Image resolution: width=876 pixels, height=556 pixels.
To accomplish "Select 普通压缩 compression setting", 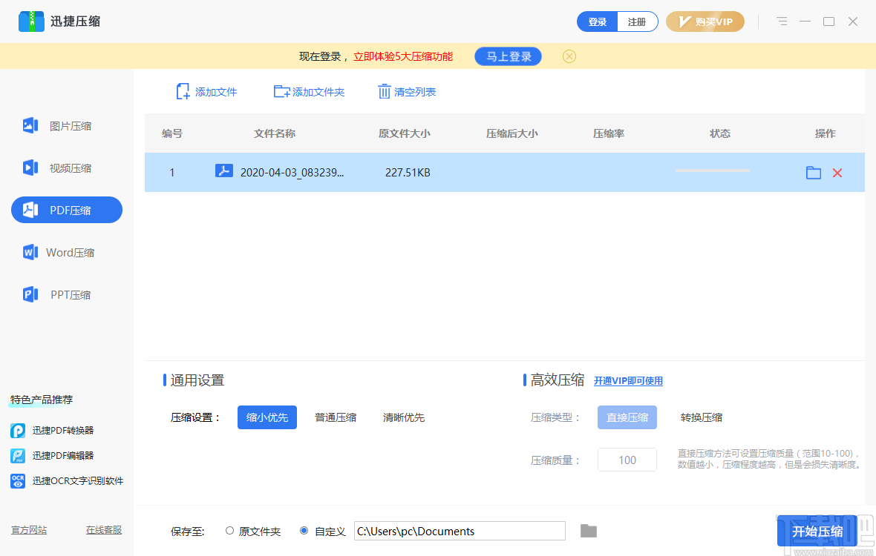I will click(335, 417).
